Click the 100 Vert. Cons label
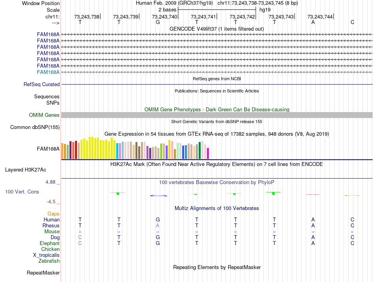 [x=22, y=192]
